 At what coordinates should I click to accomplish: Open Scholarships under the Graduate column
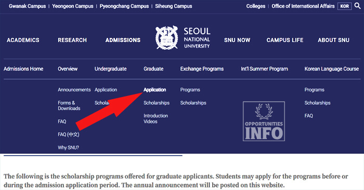(157, 103)
